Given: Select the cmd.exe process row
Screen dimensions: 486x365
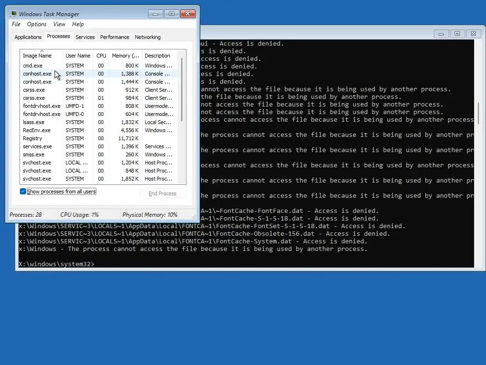Looking at the screenshot, I should (99, 66).
